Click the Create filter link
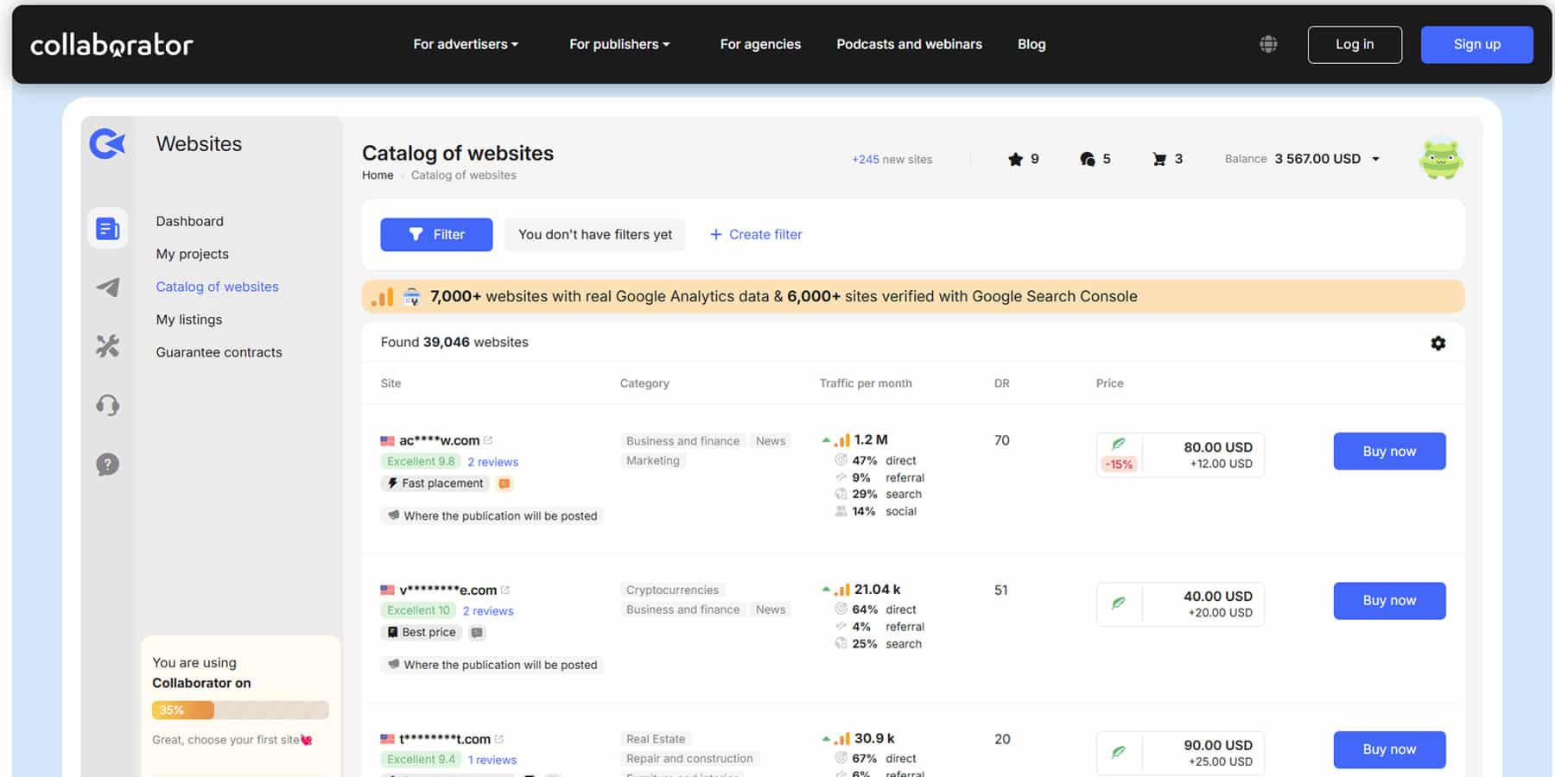Screen dimensions: 1555x777 (756, 235)
